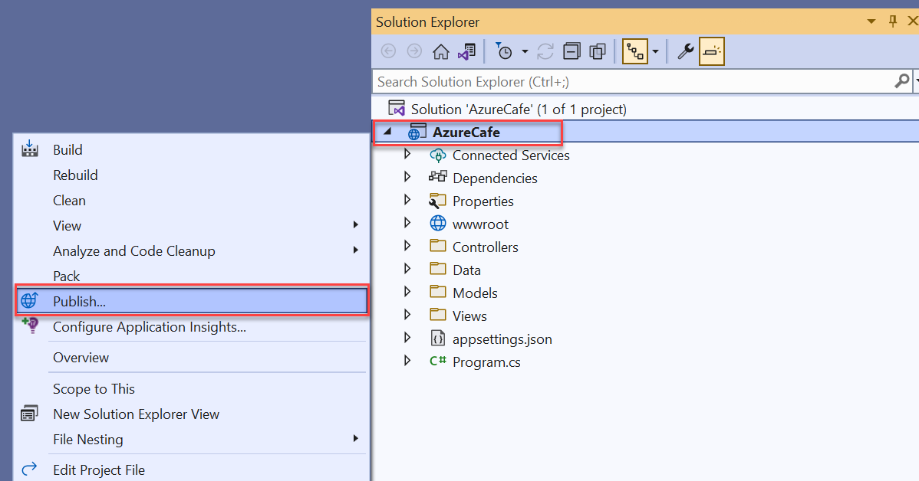Click the Dependencies icon
This screenshot has height=481, width=919.
[438, 177]
